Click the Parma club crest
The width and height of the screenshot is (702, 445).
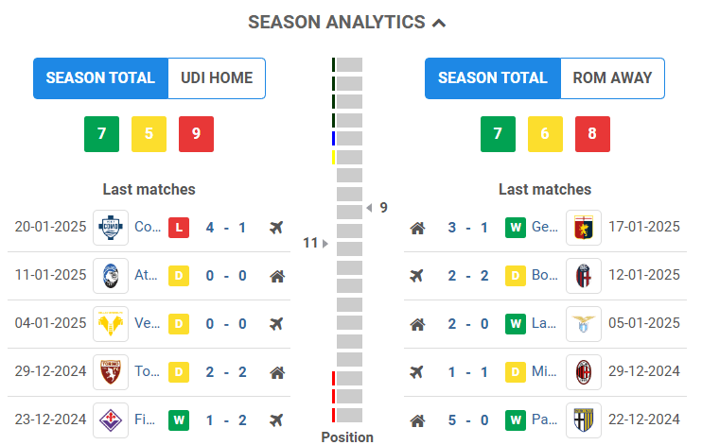click(583, 419)
